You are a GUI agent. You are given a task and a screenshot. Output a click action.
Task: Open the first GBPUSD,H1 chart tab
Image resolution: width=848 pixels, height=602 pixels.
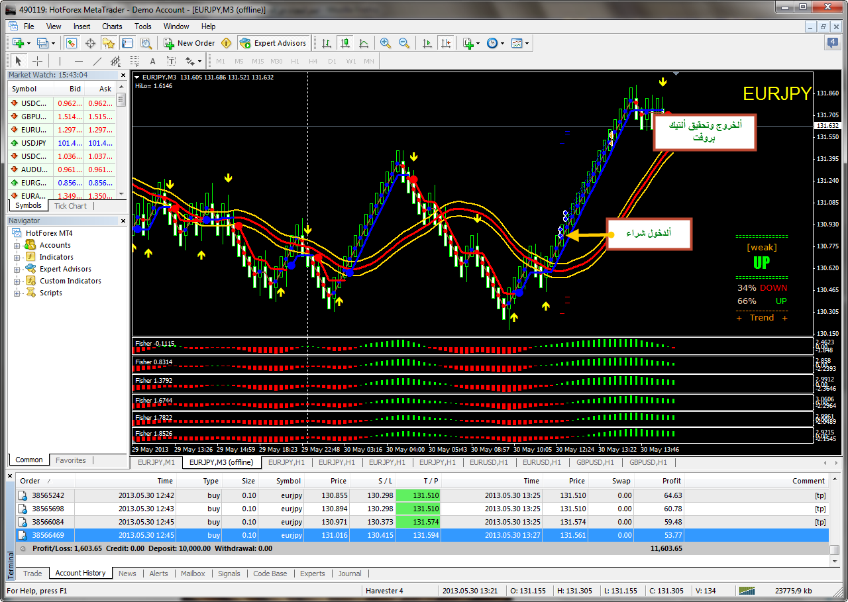pyautogui.click(x=595, y=462)
